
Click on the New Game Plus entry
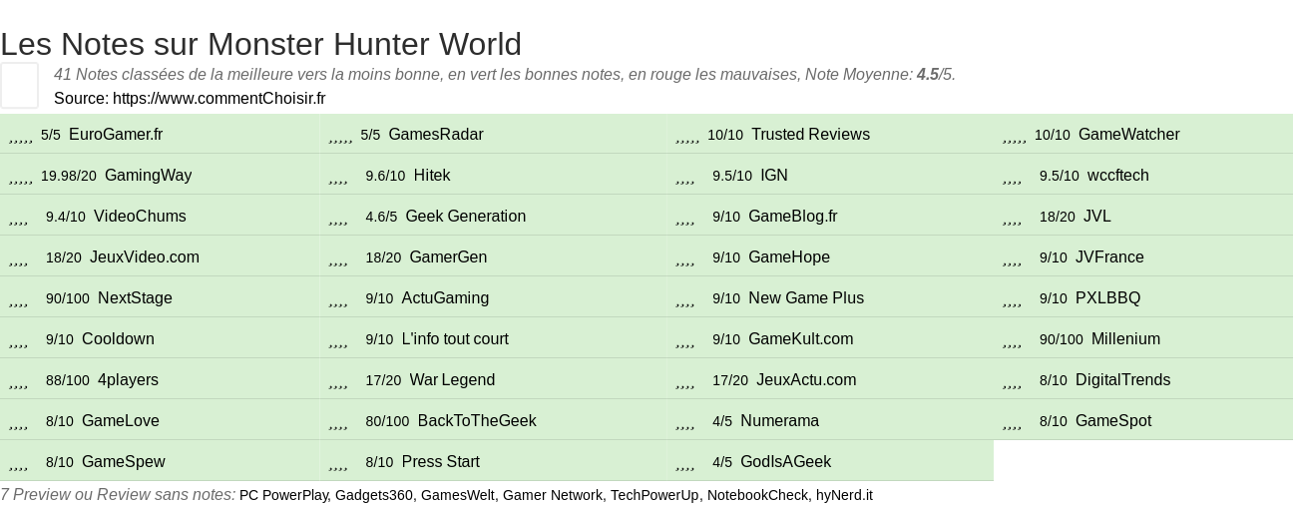click(806, 298)
